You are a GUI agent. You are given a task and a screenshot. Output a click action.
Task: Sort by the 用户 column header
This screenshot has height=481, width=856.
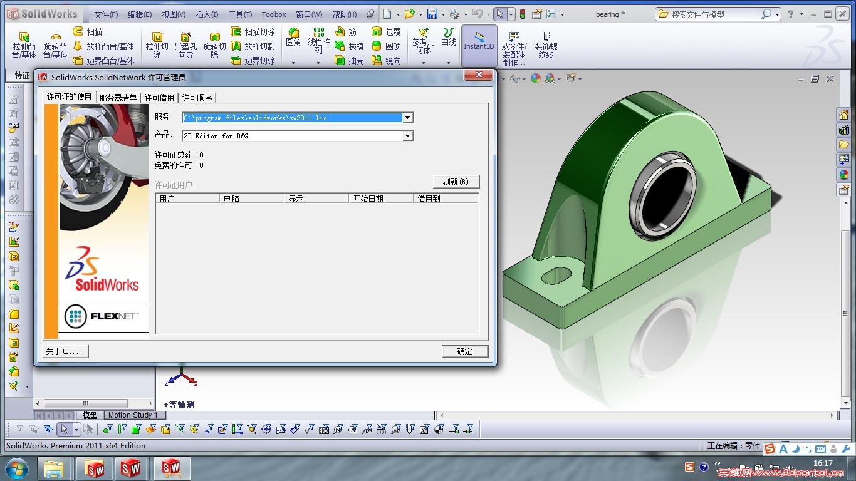(188, 199)
